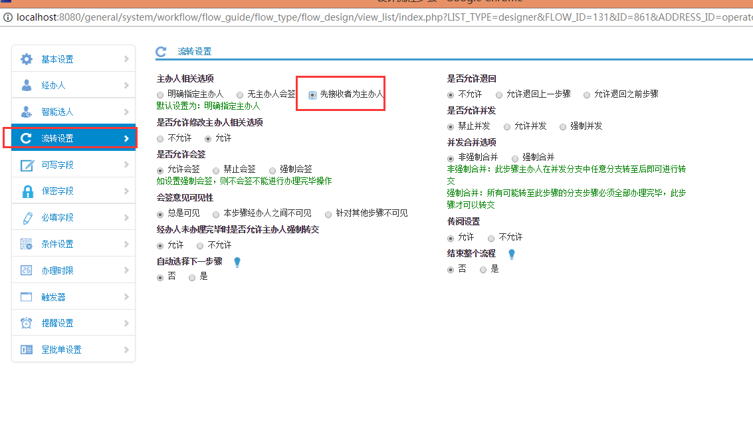Expand the 条件设置 chevron arrow
Screen dimensions: 753x424
[126, 244]
